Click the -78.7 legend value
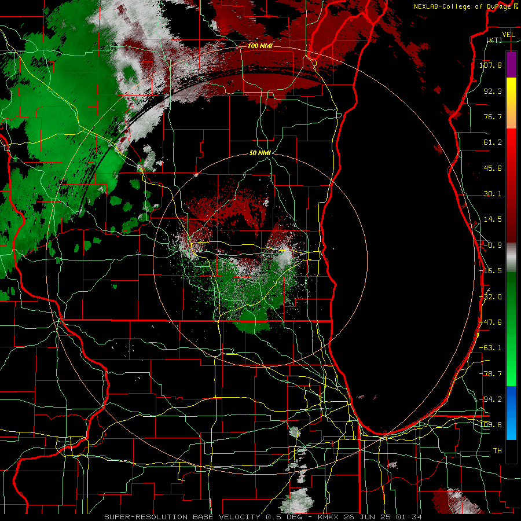 [490, 374]
